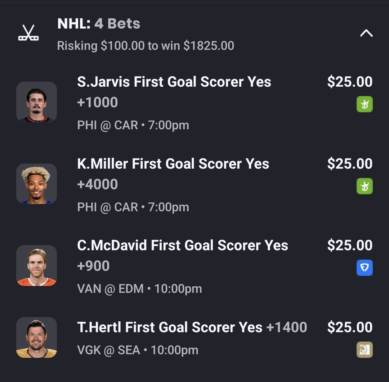Screen dimensions: 389x382
Task: Open S.Jarvis player headshot
Action: click(36, 102)
